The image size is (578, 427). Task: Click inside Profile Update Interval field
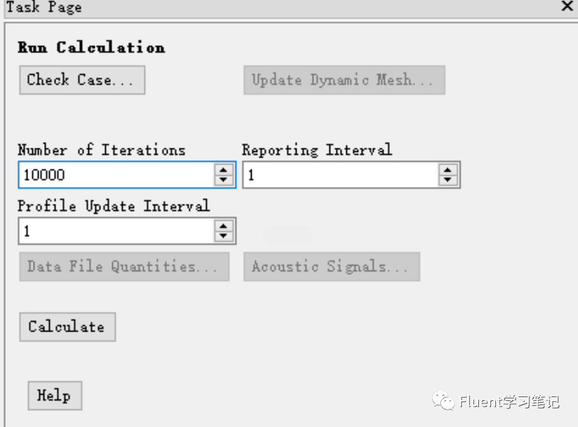click(116, 231)
